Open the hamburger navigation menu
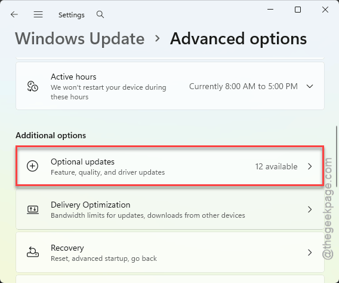The height and width of the screenshot is (283, 339). click(x=38, y=14)
